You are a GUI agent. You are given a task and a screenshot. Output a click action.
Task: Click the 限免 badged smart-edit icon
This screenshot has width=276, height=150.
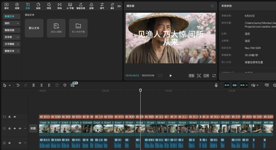[73, 85]
